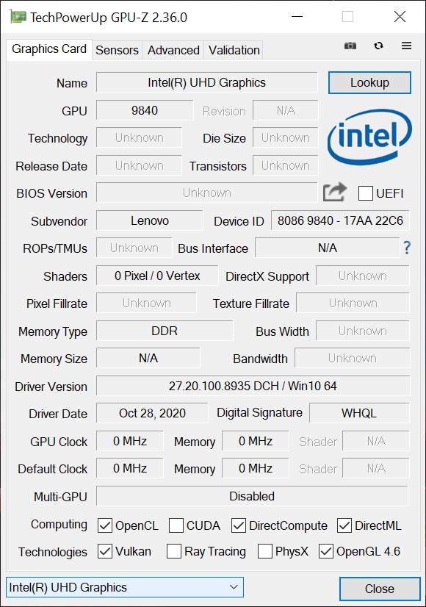Viewport: 426px width, 607px height.
Task: Disable the OpenGL 4.6 checkbox
Action: point(325,552)
